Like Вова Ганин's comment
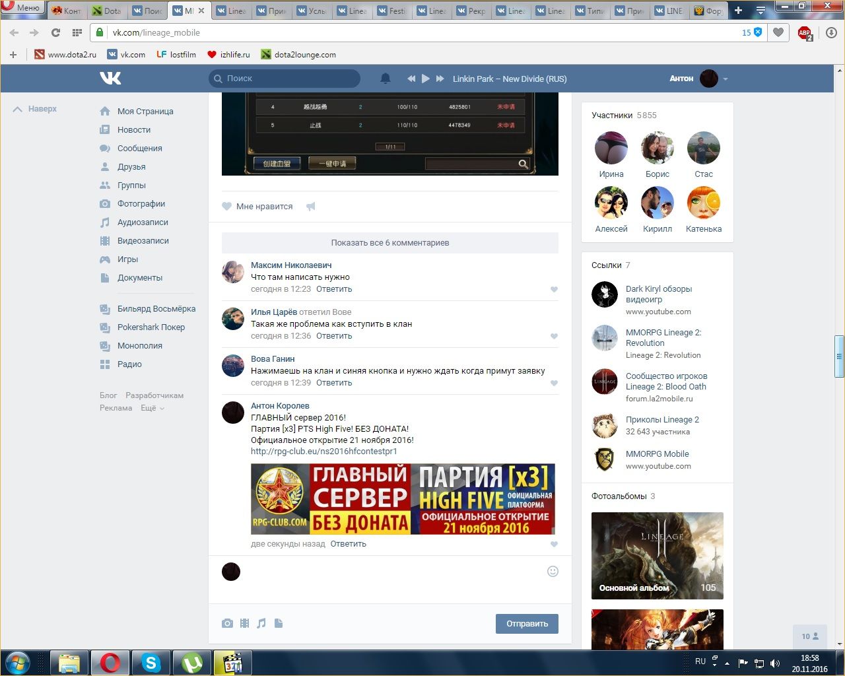This screenshot has height=676, width=845. (554, 383)
